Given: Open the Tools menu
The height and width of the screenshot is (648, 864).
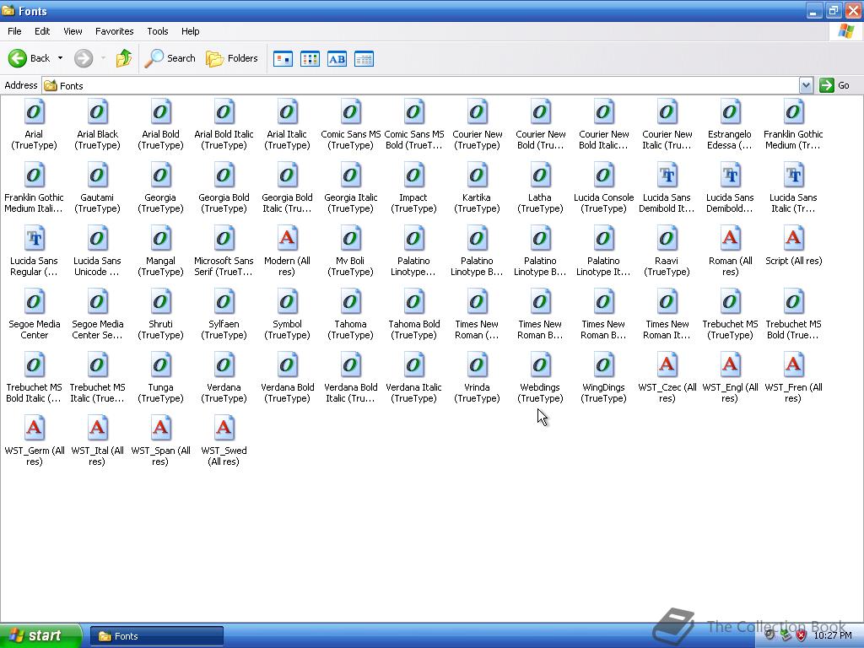Looking at the screenshot, I should pyautogui.click(x=158, y=31).
